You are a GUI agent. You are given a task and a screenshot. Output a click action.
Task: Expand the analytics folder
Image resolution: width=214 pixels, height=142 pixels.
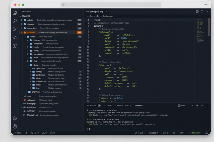[x=26, y=92]
